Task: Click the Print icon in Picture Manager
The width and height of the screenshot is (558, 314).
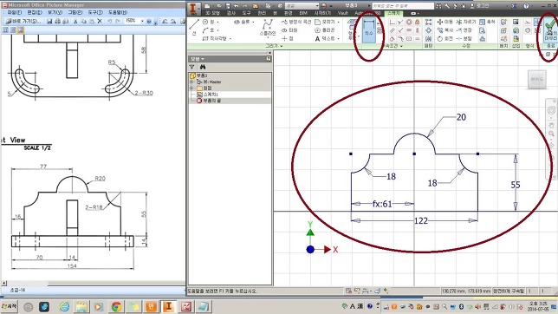Action: click(58, 22)
